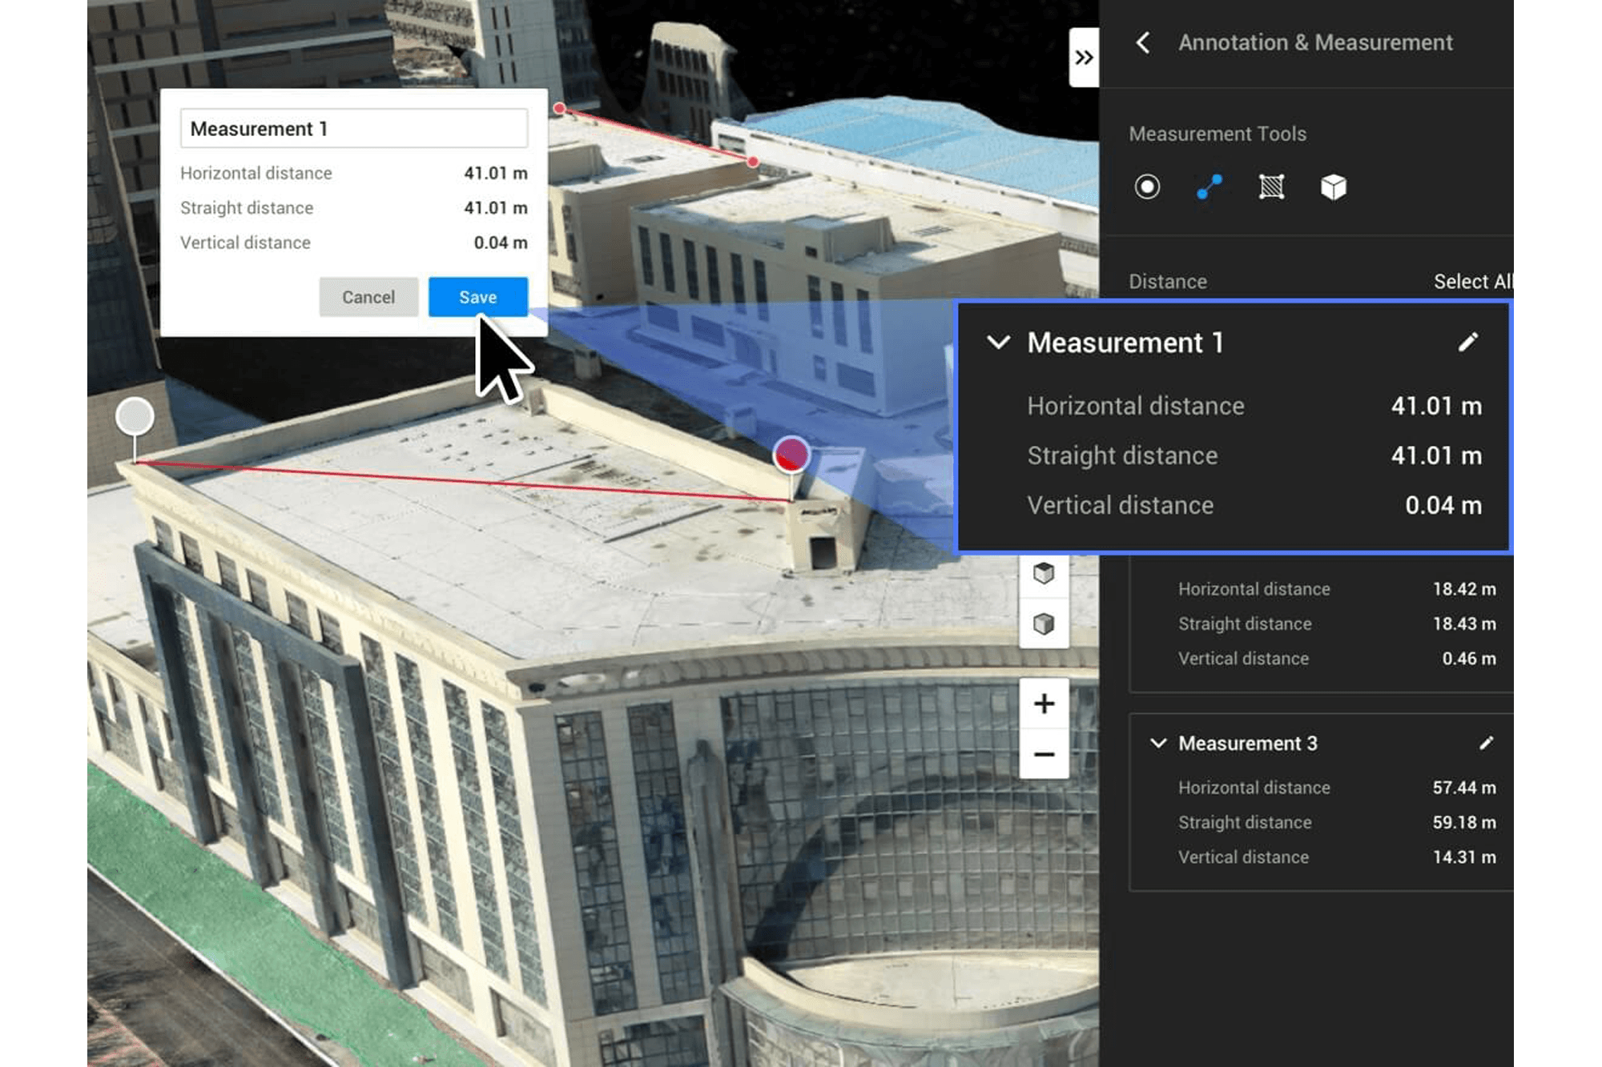1602x1067 pixels.
Task: Click the 57.44 m horizontal distance value
Action: 1464,788
